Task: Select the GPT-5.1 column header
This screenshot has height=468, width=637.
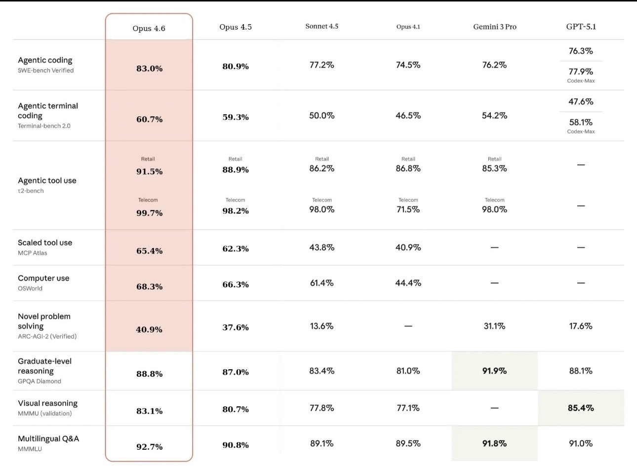Action: (x=581, y=27)
